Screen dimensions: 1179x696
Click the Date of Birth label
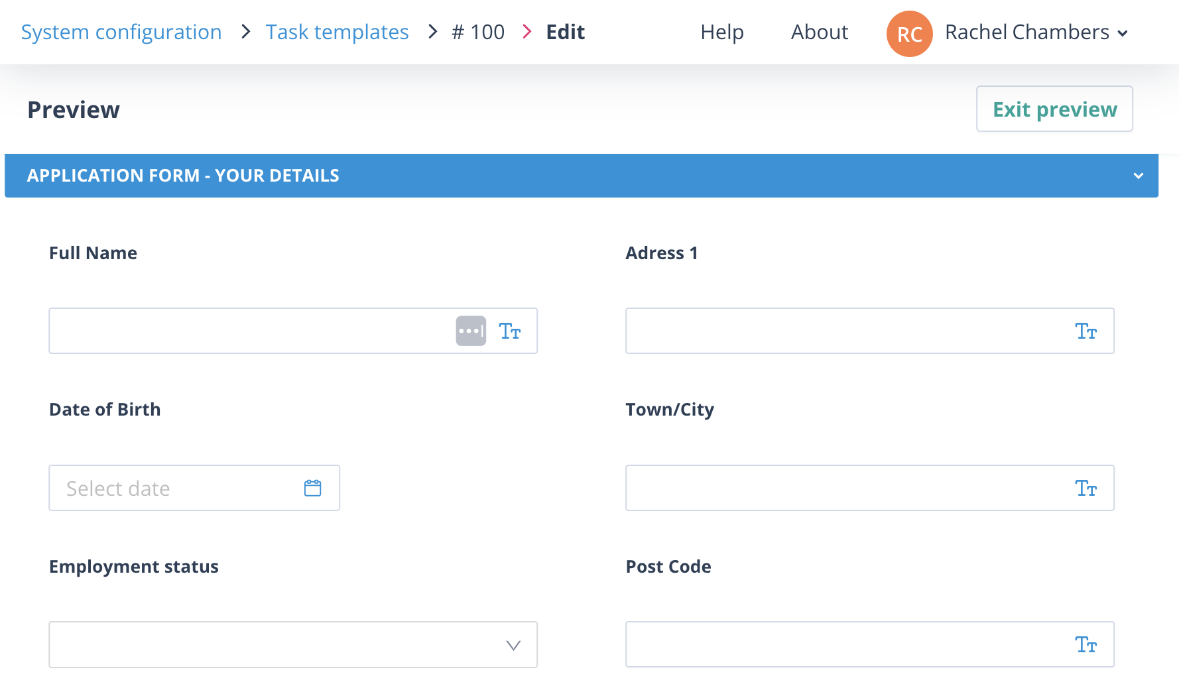[105, 409]
